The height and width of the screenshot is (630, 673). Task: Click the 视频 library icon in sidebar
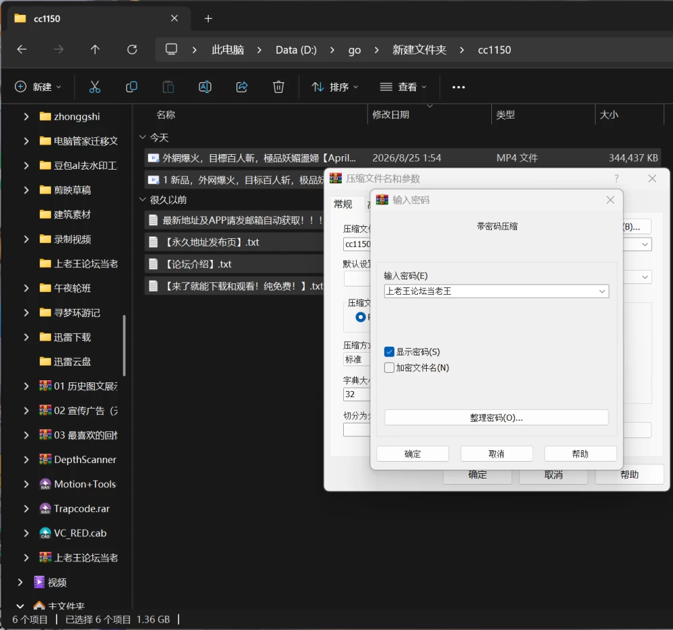[39, 582]
